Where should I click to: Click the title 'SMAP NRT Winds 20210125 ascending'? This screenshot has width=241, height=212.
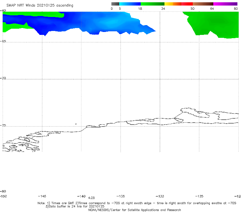click(40, 5)
